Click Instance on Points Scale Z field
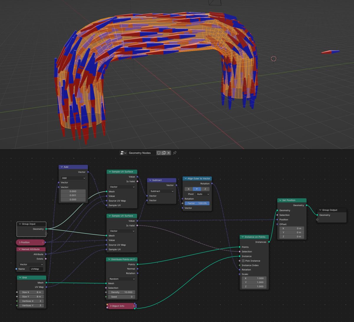 coord(254,287)
